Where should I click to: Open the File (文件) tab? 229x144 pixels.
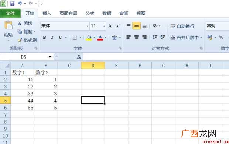[10, 13]
